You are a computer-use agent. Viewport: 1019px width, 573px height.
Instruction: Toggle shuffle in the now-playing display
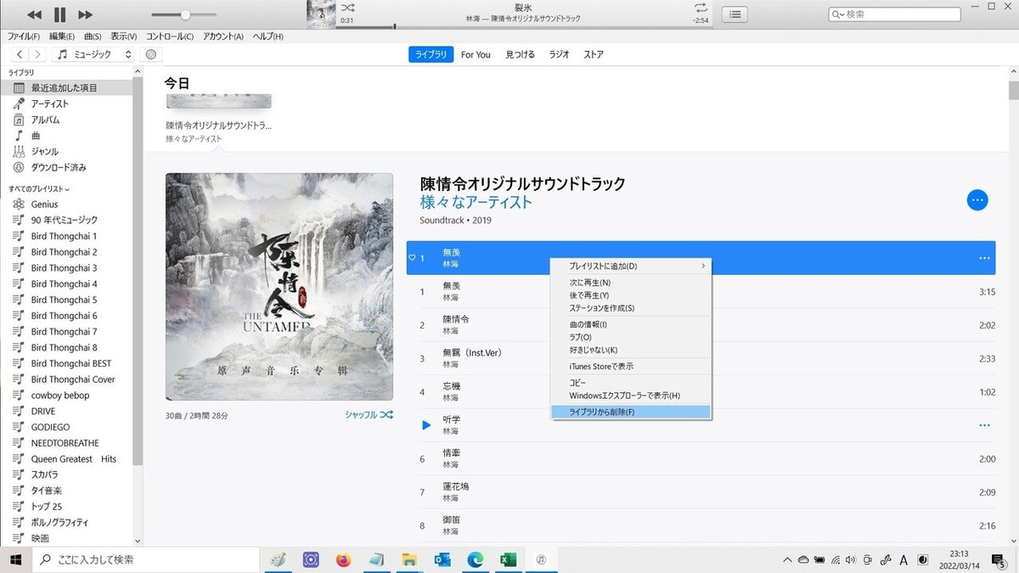347,8
